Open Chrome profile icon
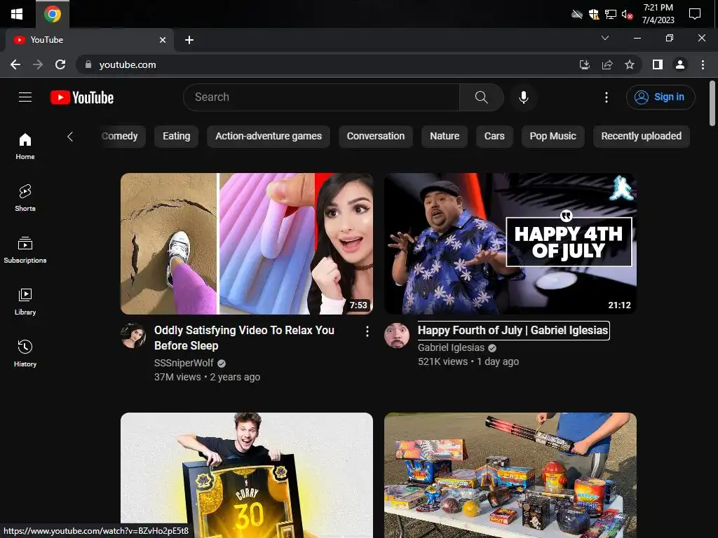Screen dimensions: 718x538 coord(680,64)
